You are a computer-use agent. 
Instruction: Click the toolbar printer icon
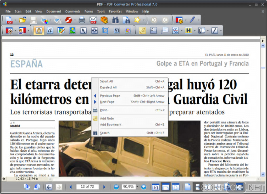click(82, 20)
